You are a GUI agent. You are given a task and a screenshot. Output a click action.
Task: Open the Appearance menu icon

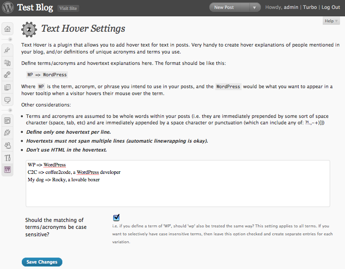tap(7, 121)
